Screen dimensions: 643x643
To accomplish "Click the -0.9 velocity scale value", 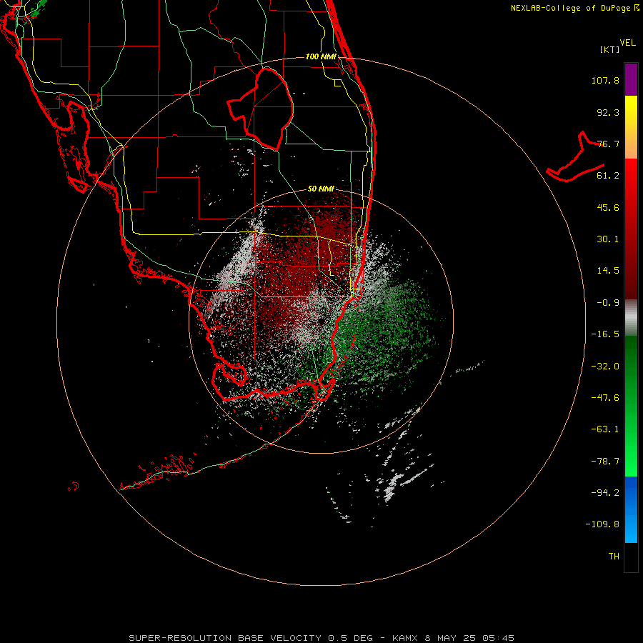I will pos(608,303).
